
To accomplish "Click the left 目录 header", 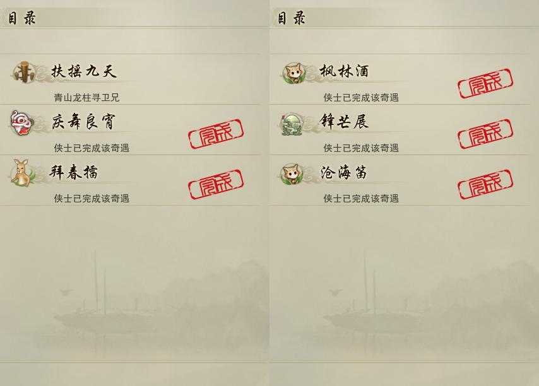I will pos(21,18).
